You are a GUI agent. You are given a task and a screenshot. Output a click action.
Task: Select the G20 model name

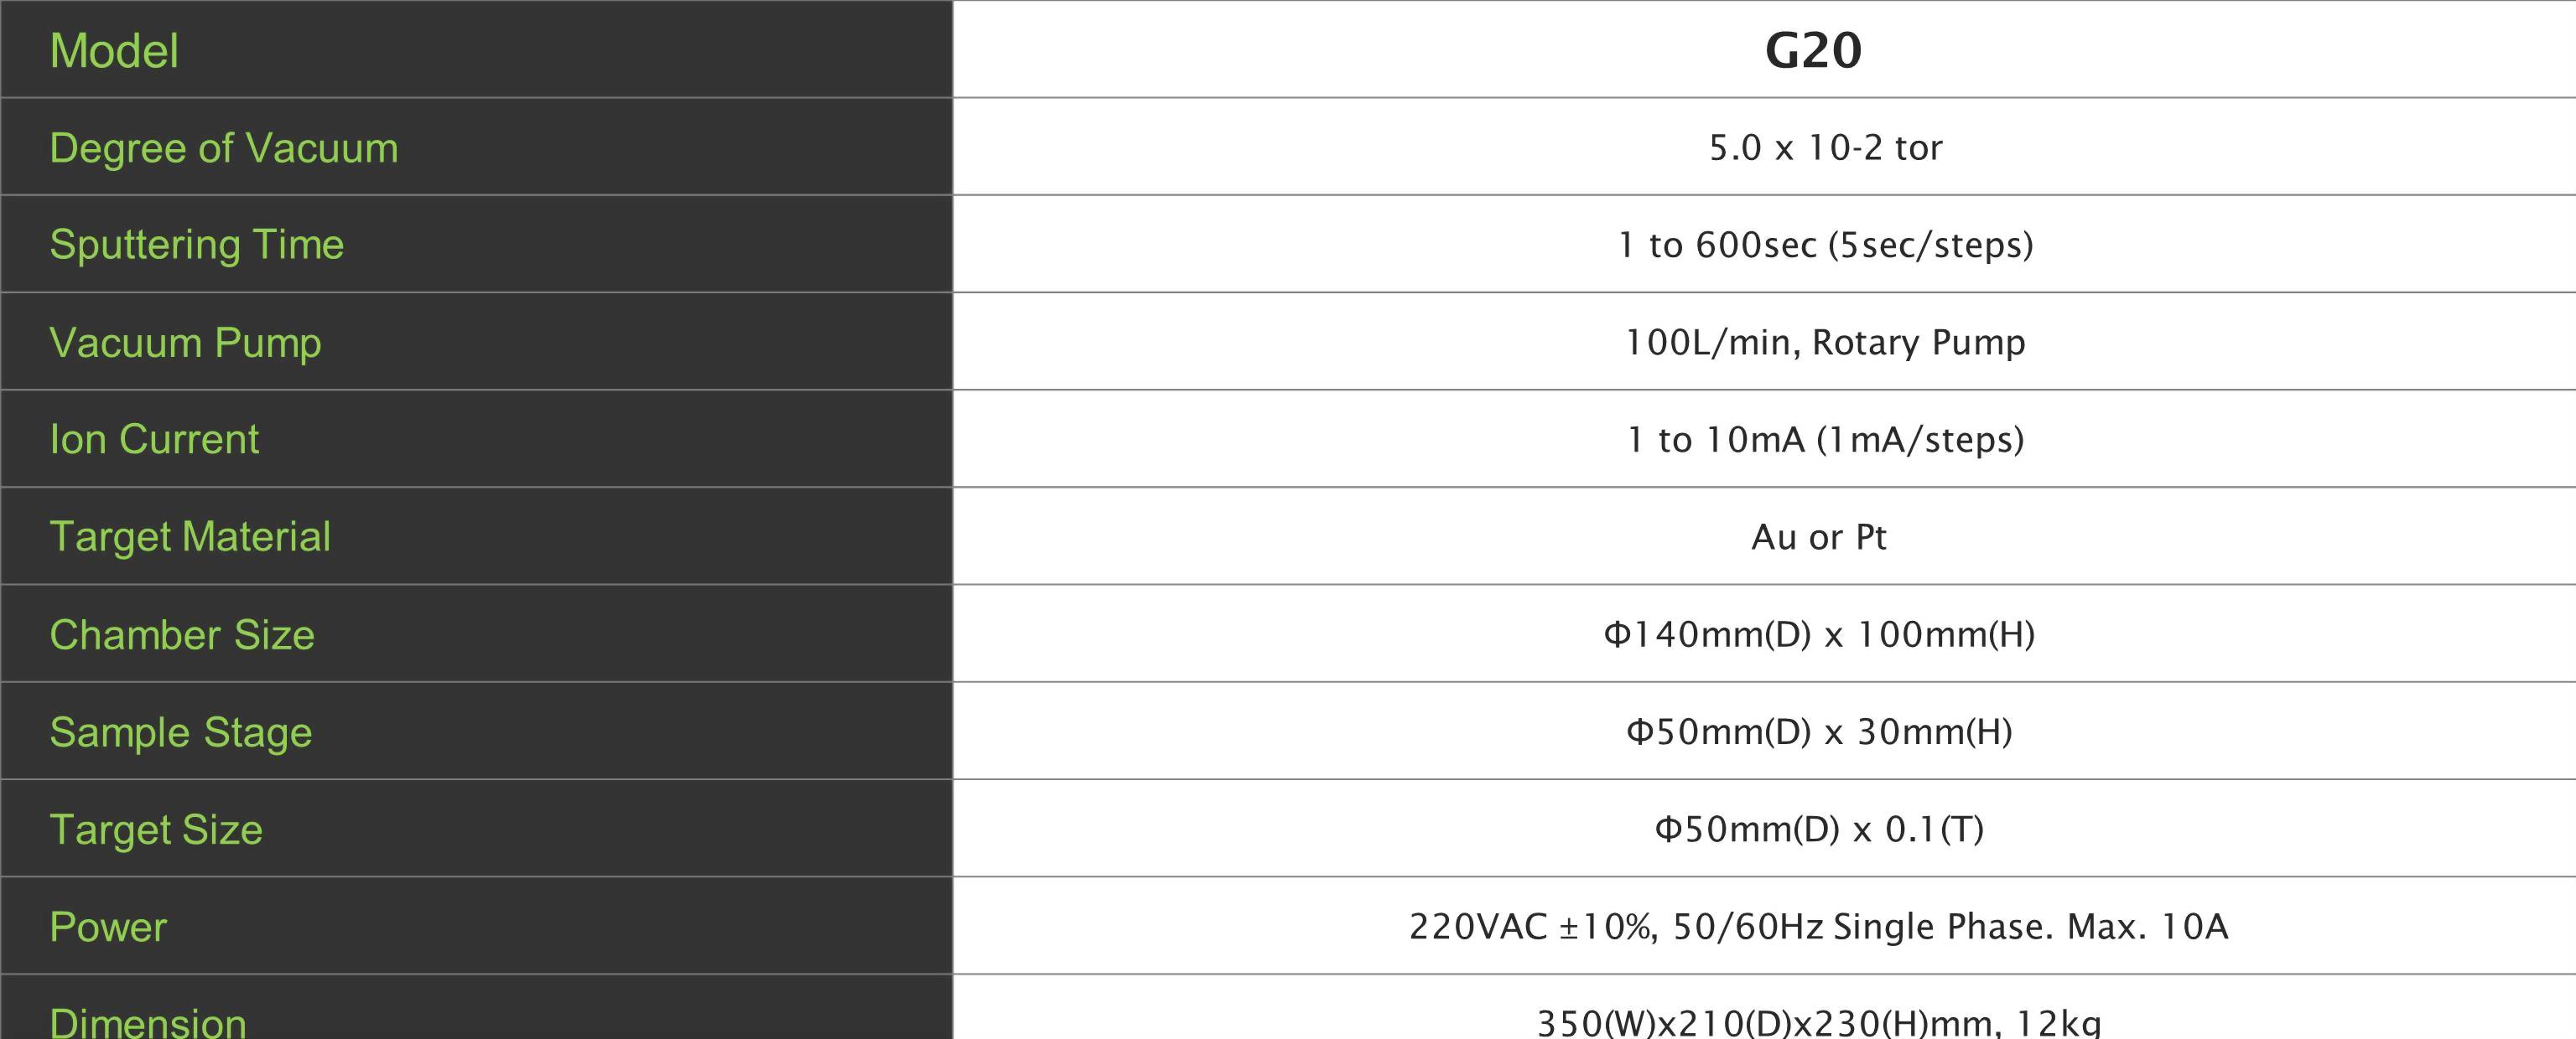point(1813,50)
